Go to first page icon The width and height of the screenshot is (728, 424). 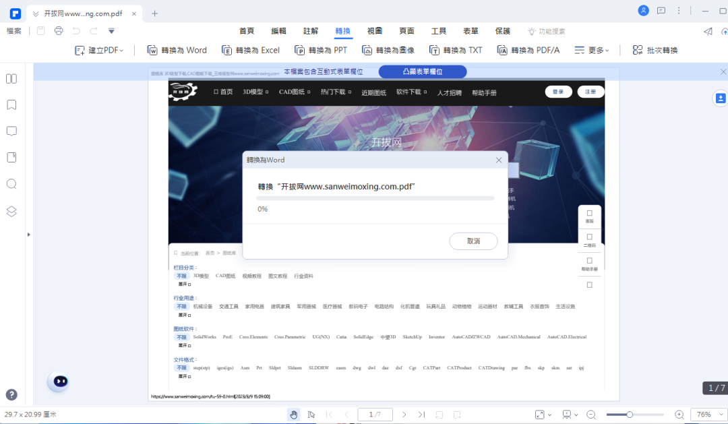point(329,415)
